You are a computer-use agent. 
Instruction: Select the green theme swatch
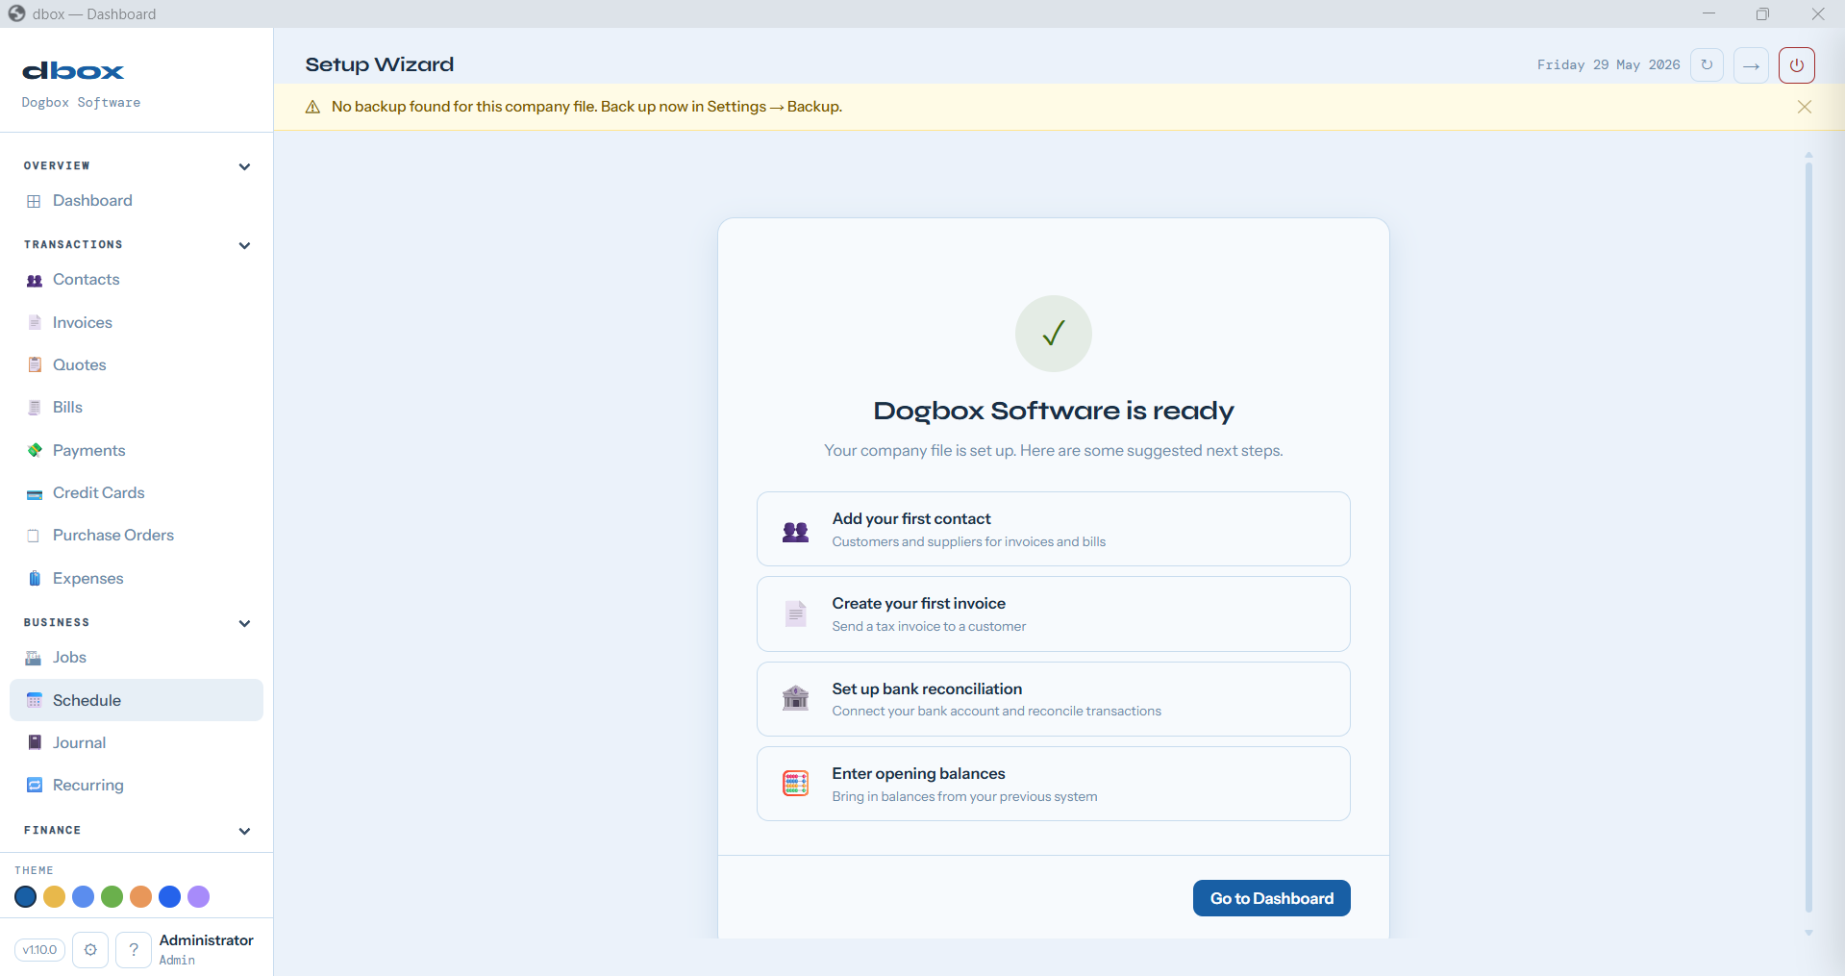pos(112,897)
